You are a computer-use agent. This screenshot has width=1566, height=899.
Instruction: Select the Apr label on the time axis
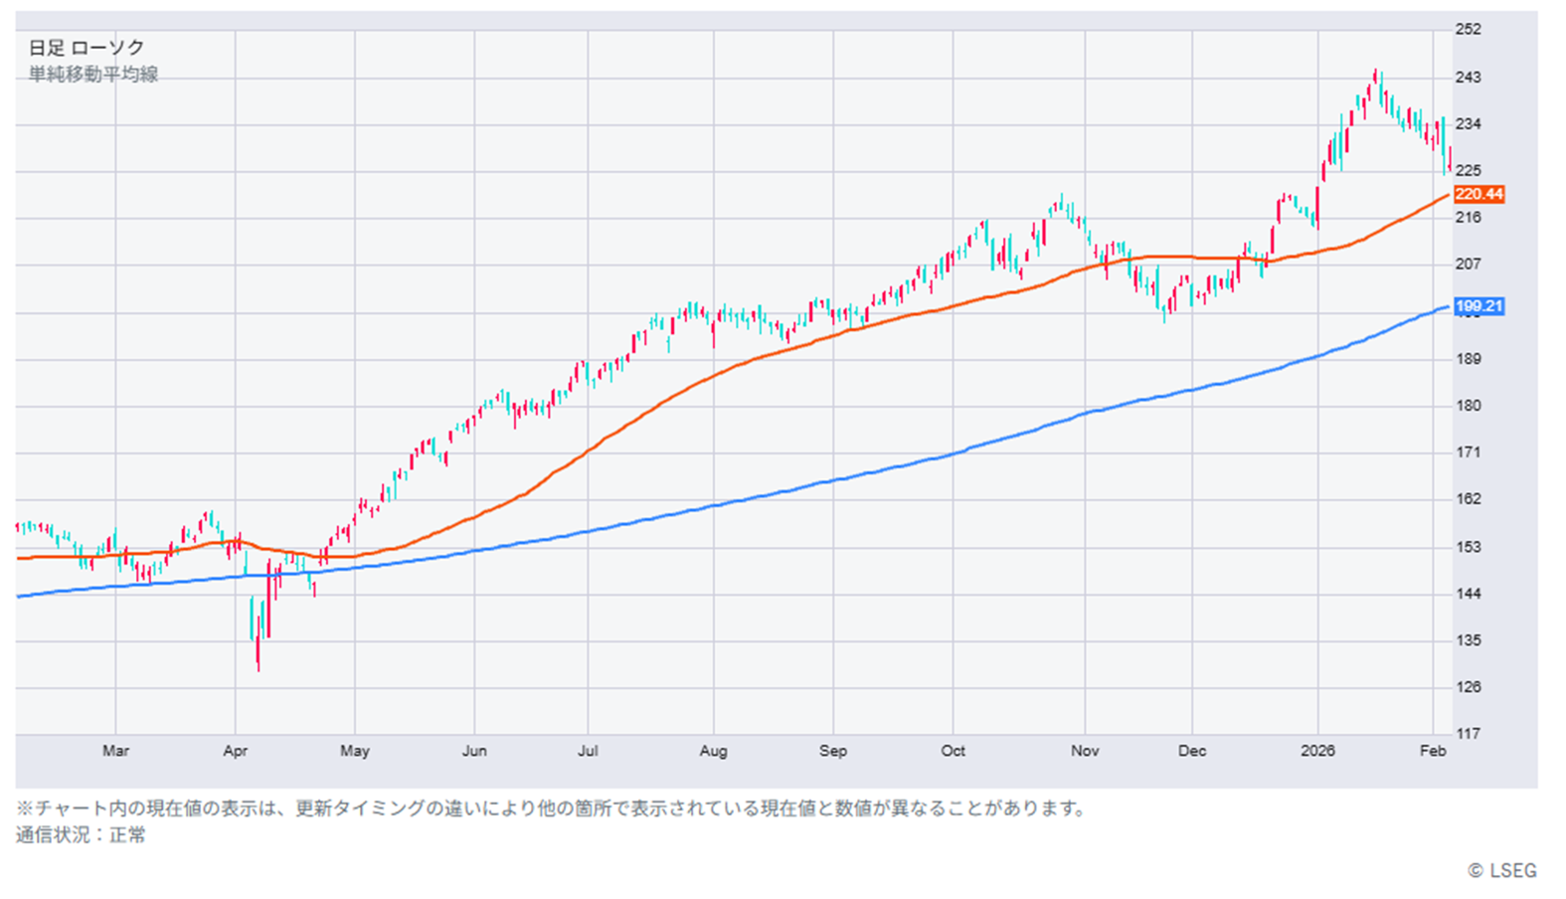[x=236, y=751]
